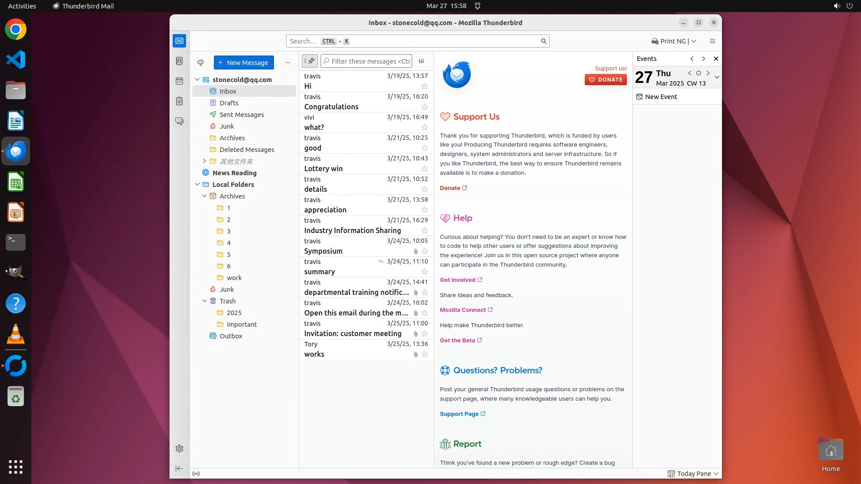Collapse the spaces toolbar
Screen dimensions: 861x484
[179, 468]
